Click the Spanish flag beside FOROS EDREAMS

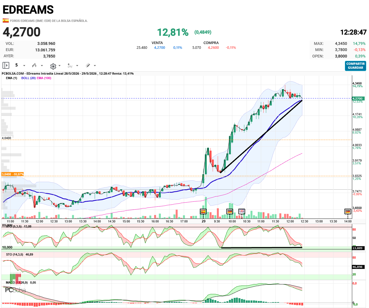6,20
